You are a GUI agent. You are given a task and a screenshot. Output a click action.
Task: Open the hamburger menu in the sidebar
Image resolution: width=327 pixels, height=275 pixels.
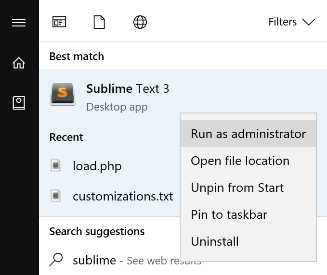(19, 23)
